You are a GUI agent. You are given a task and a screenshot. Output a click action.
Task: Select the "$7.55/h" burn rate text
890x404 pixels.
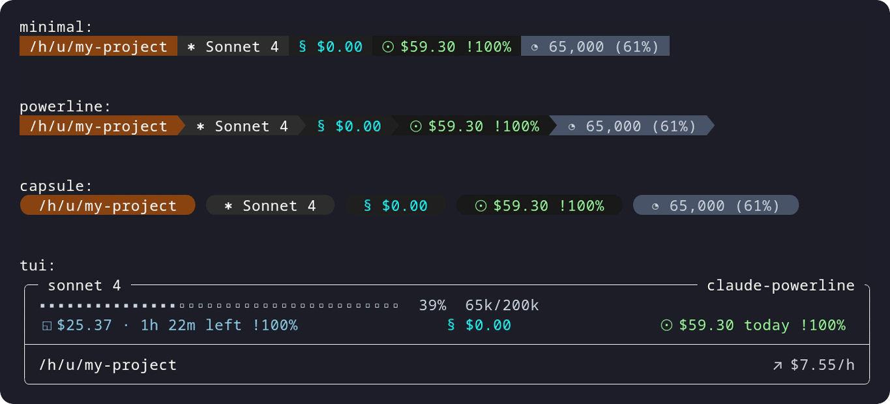[822, 365]
